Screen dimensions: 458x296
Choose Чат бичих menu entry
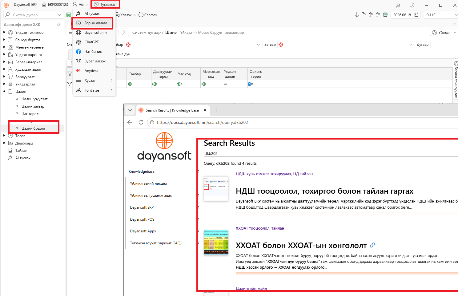coord(94,52)
